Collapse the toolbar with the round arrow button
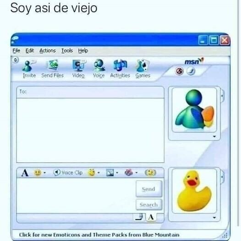 tap(16, 60)
